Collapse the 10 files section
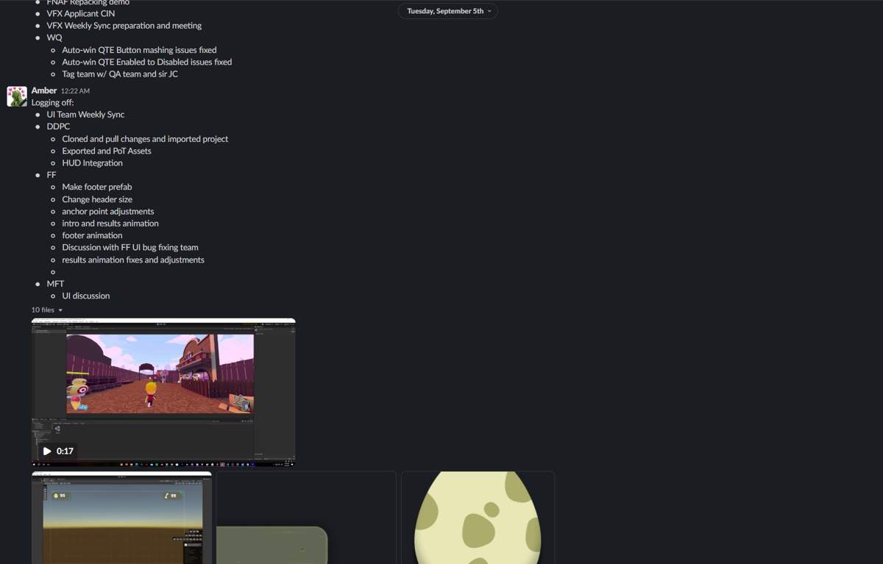This screenshot has width=883, height=564. pos(46,310)
